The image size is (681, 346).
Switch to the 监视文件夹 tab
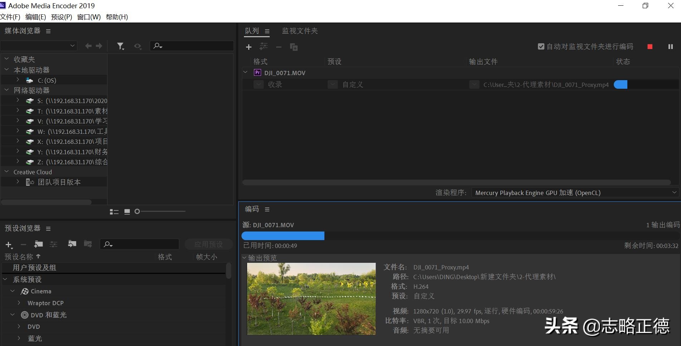[300, 31]
